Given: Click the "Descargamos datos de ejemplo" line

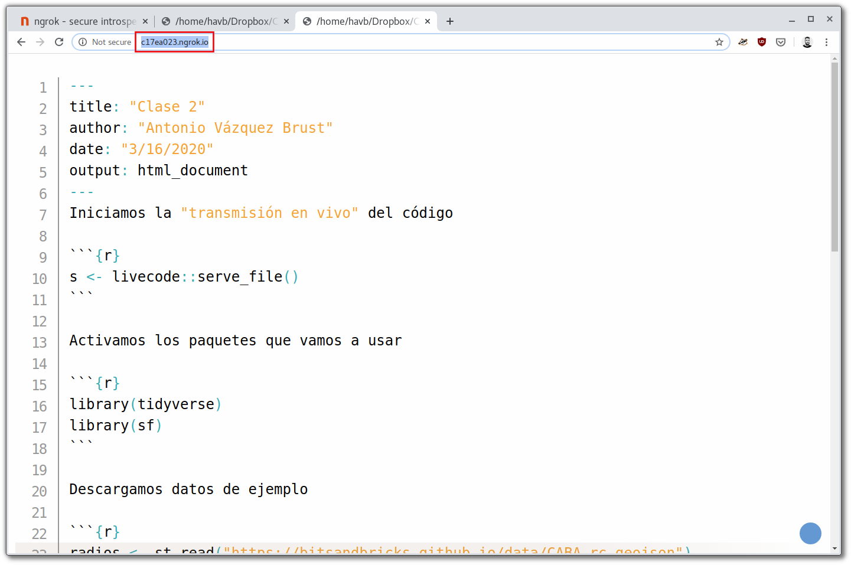Looking at the screenshot, I should (189, 489).
